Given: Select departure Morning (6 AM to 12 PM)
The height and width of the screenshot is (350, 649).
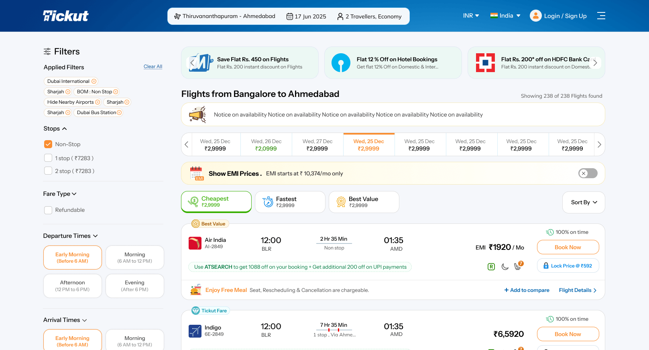Looking at the screenshot, I should click(135, 257).
